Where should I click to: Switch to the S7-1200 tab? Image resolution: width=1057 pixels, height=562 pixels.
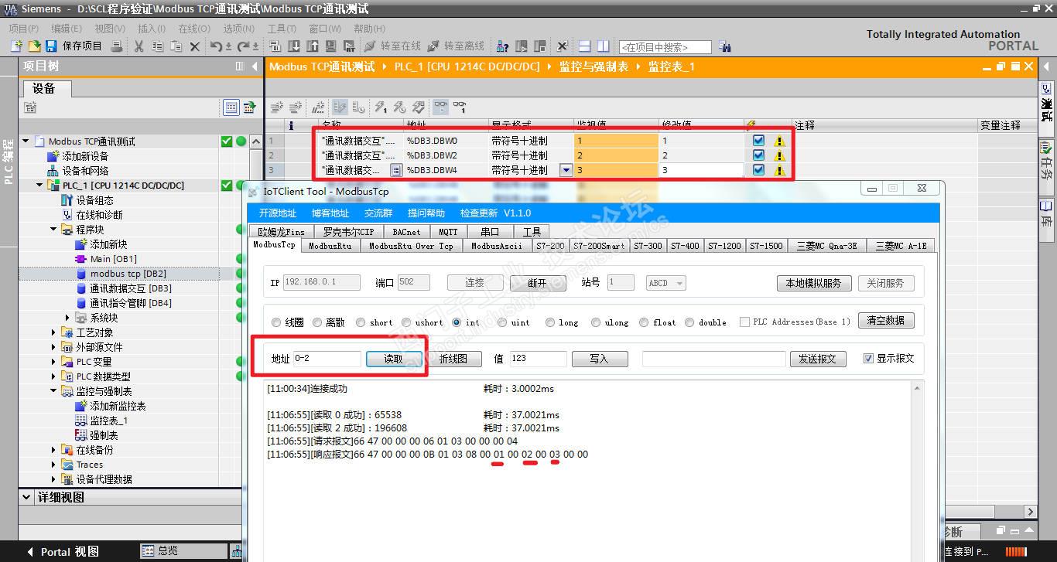pos(725,246)
